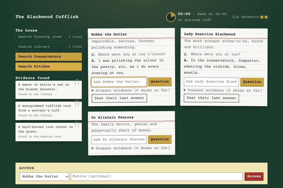Click Lady Beatrice's 'In the conservatory' answer

(222, 66)
